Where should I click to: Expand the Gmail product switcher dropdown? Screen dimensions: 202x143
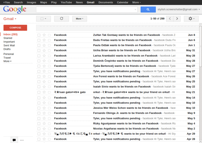[x=10, y=19]
